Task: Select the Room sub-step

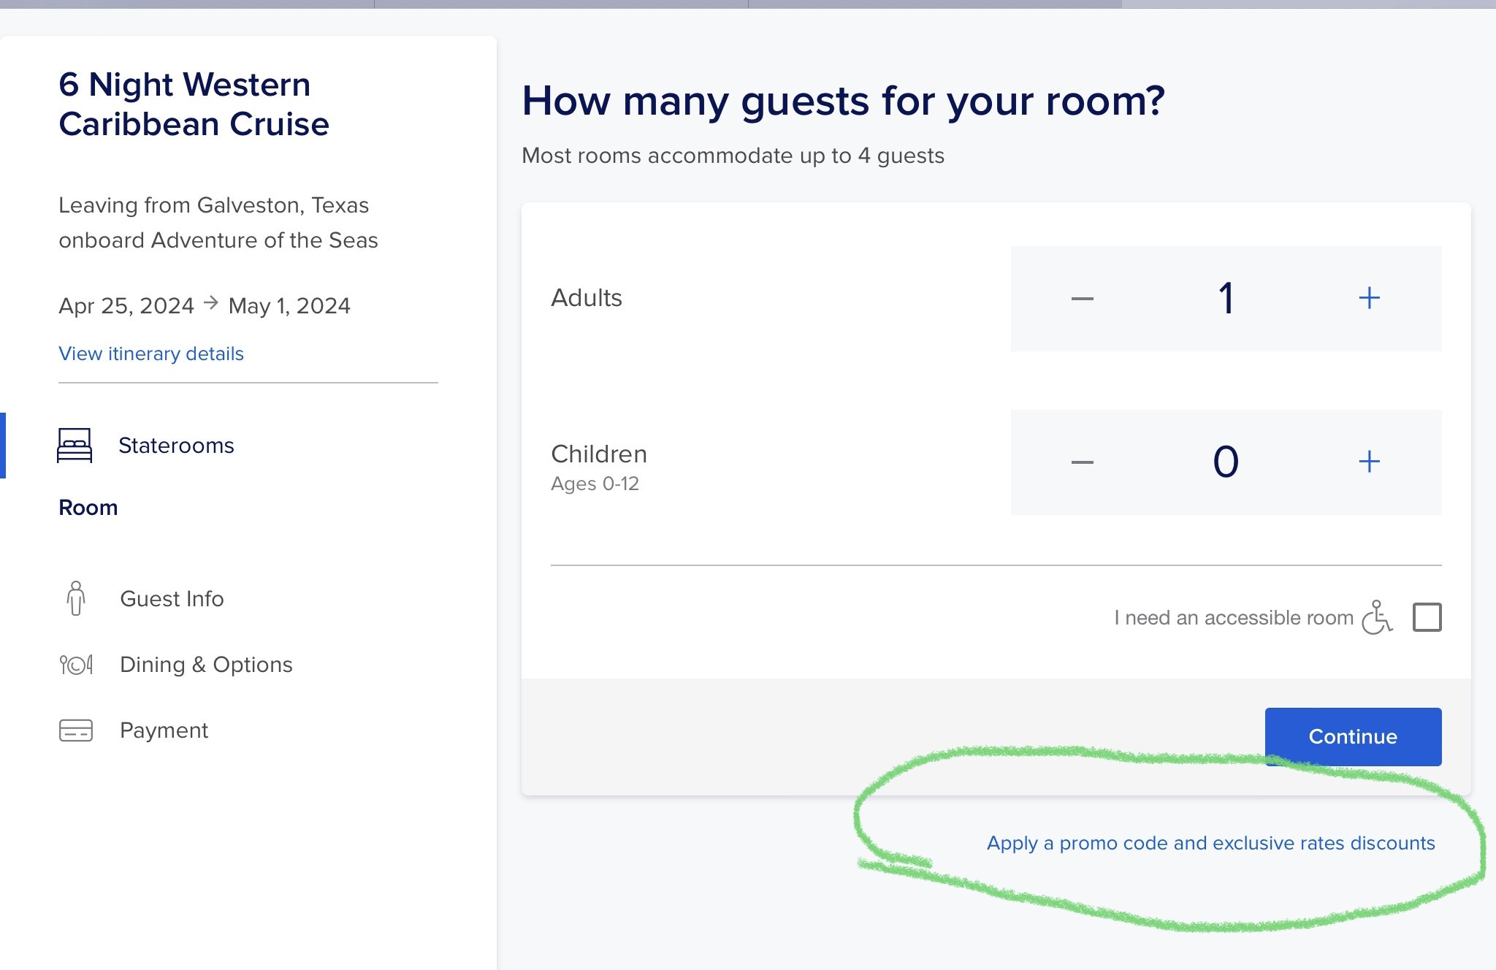Action: point(88,508)
